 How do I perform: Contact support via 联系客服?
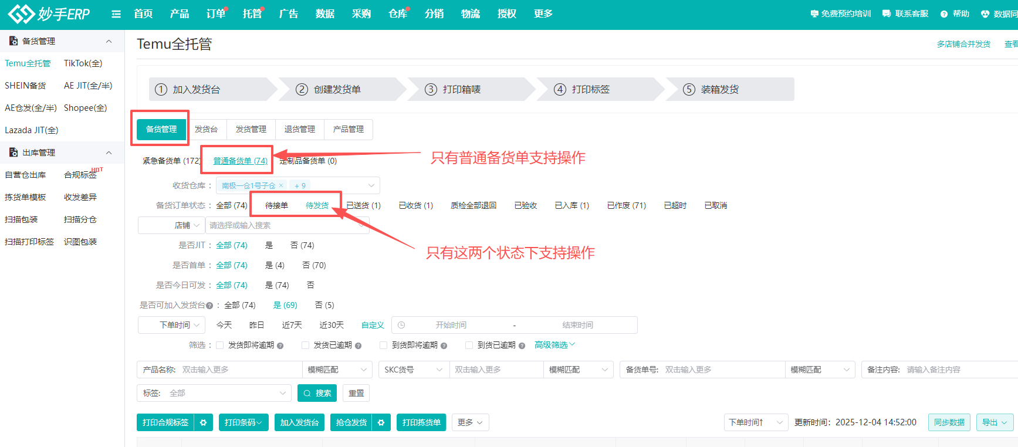point(905,13)
